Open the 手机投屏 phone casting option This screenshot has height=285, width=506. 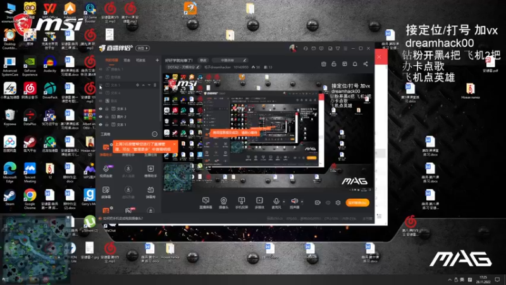click(x=242, y=203)
